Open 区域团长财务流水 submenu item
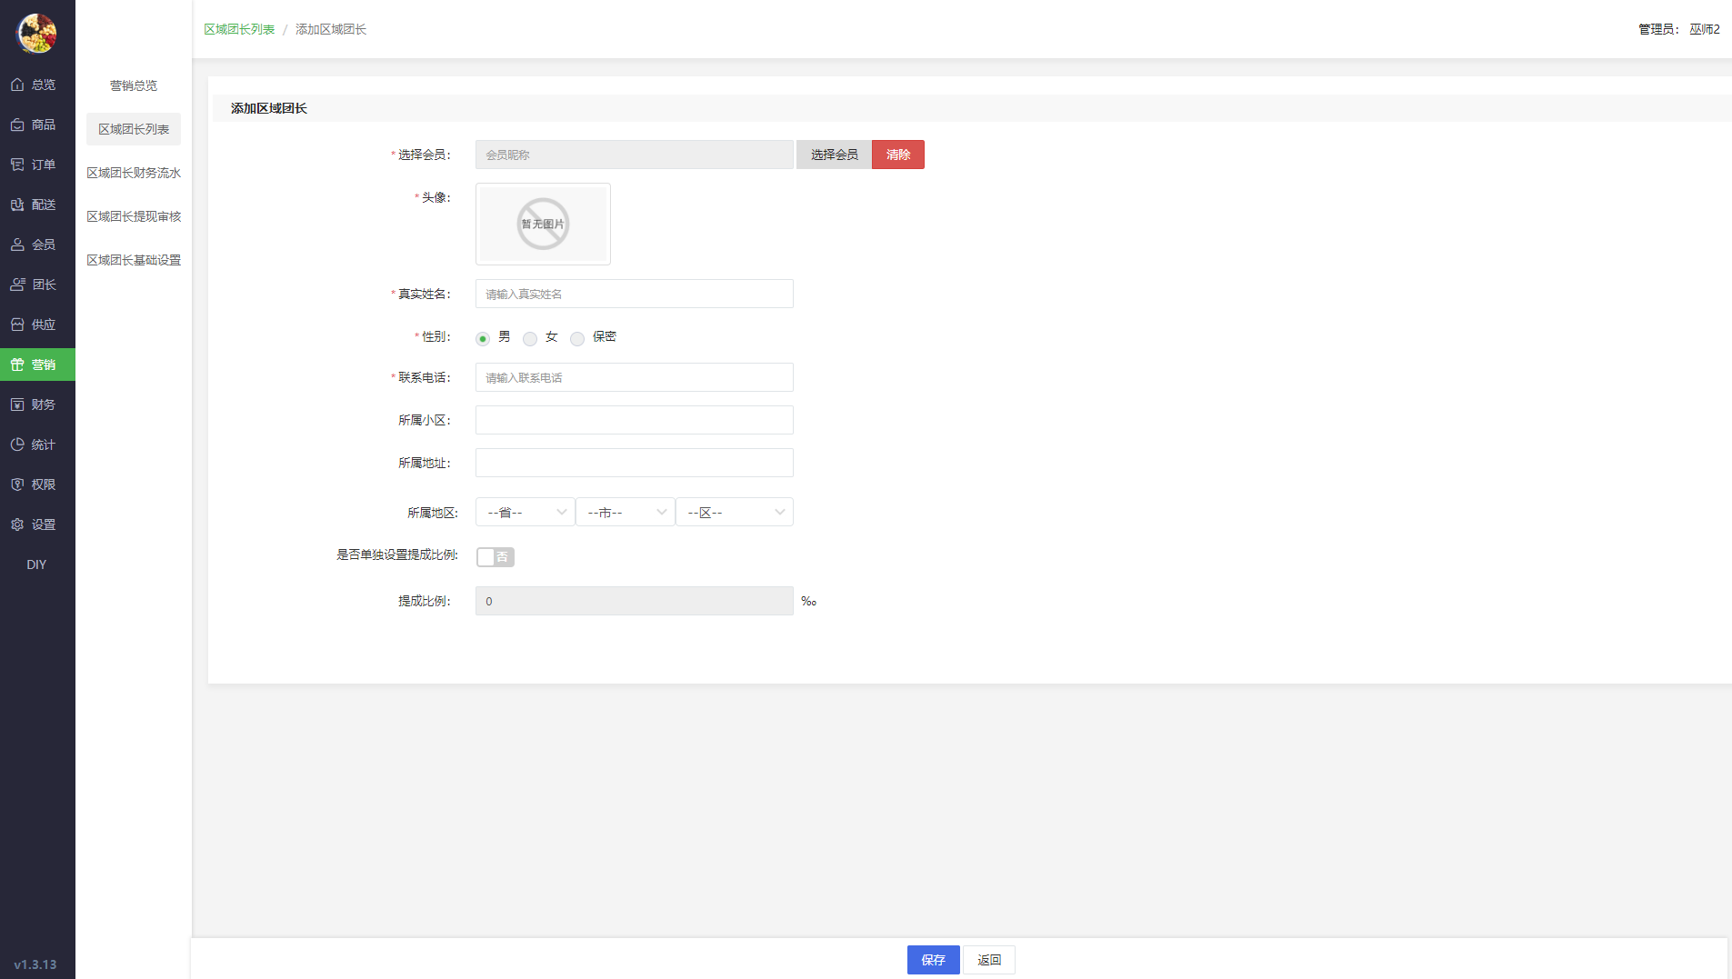This screenshot has height=979, width=1732. pyautogui.click(x=134, y=173)
